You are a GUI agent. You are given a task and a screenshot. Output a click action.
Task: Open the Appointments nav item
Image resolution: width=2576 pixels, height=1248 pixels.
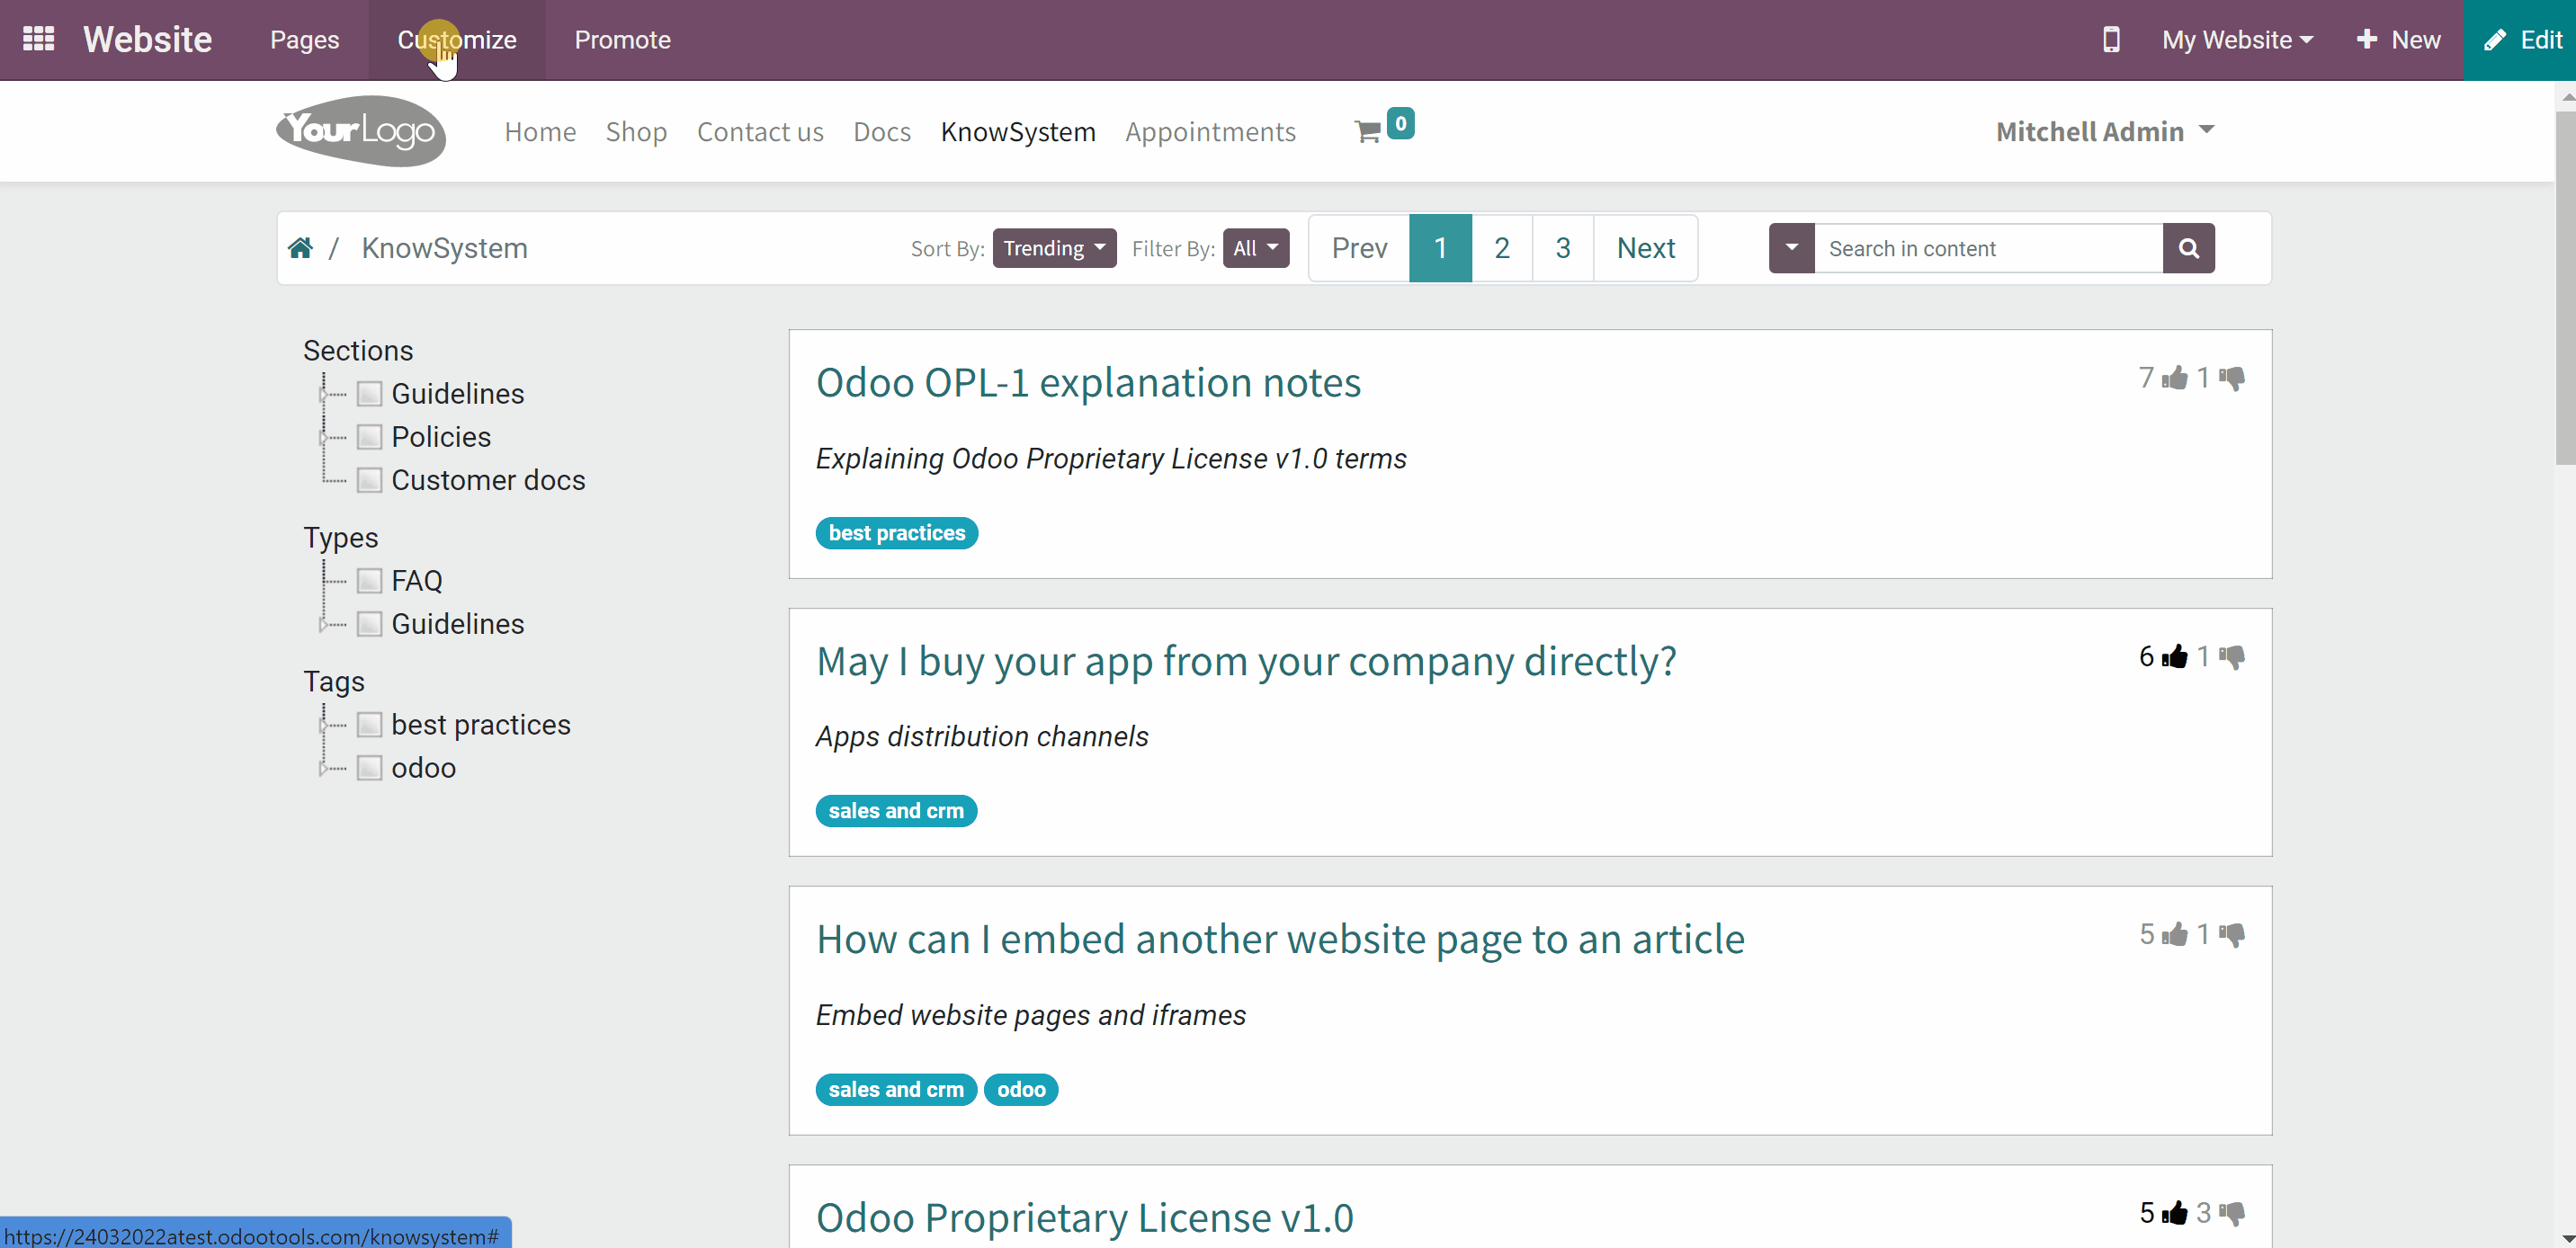click(x=1210, y=132)
